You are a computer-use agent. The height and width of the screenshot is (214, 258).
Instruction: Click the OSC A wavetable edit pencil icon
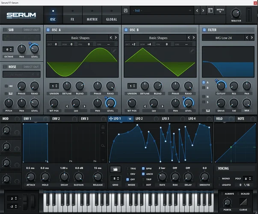pos(114,51)
